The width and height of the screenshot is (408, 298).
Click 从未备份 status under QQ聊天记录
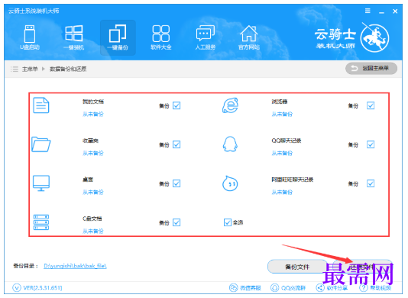282,153
